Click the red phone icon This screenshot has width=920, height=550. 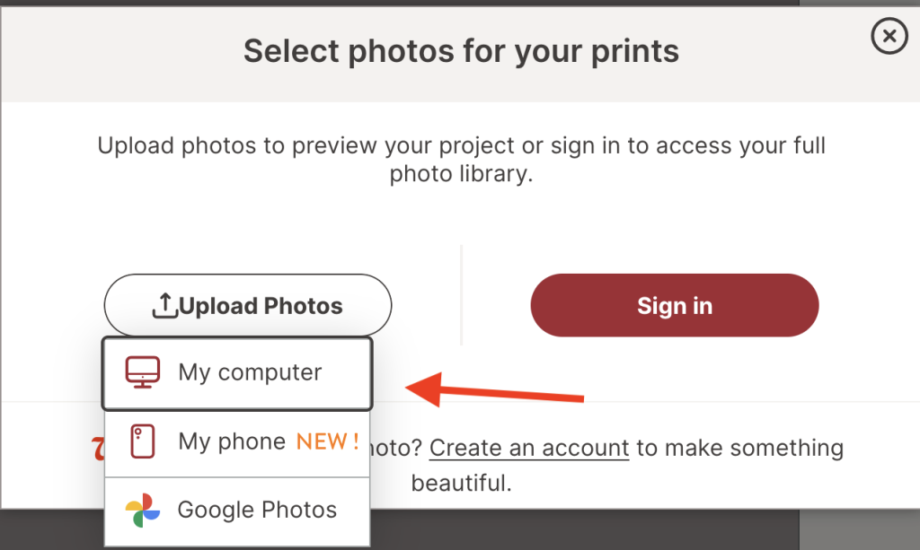coord(143,441)
